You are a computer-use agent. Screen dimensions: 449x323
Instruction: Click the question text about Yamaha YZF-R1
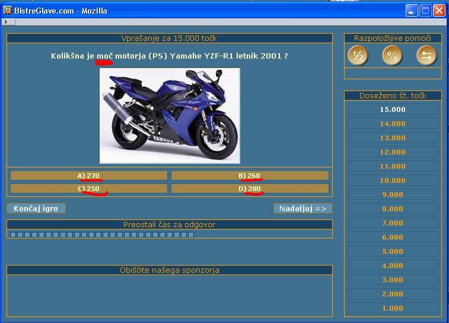click(x=170, y=56)
